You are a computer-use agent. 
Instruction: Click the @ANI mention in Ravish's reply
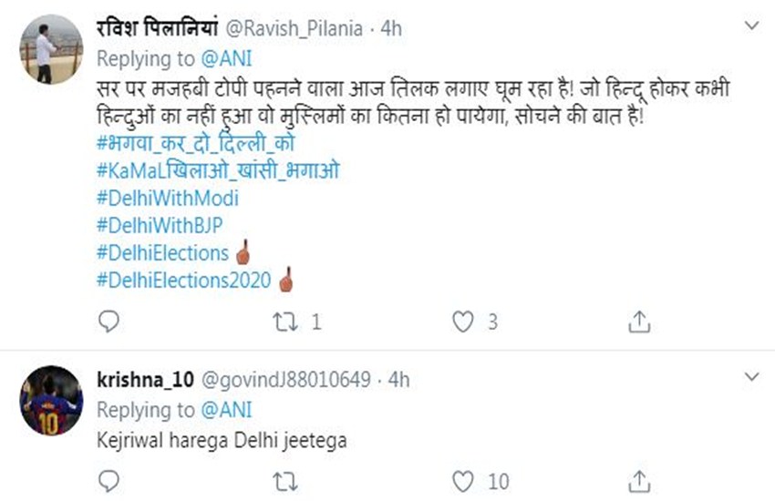click(224, 59)
